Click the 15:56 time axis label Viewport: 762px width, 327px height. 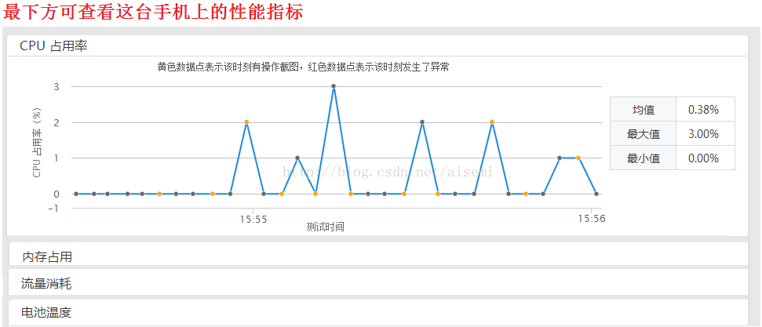(x=592, y=219)
